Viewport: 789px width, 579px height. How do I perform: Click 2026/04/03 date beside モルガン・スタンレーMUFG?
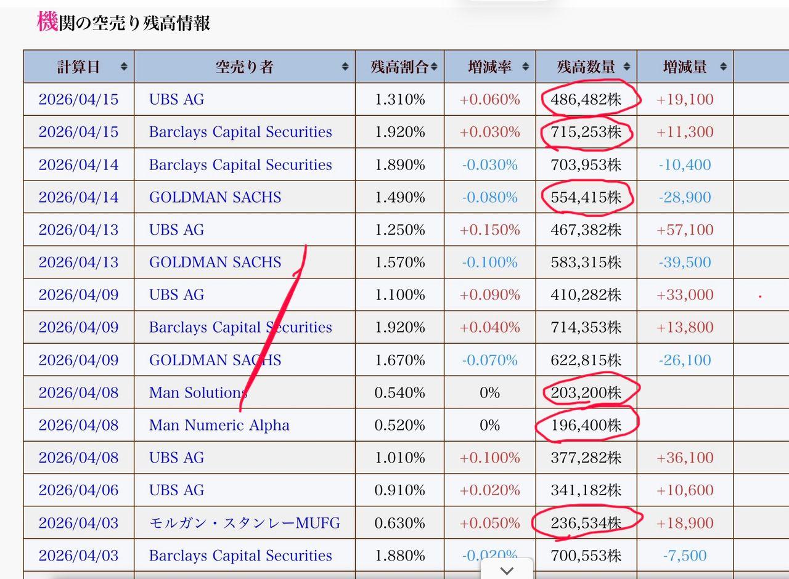pyautogui.click(x=78, y=523)
